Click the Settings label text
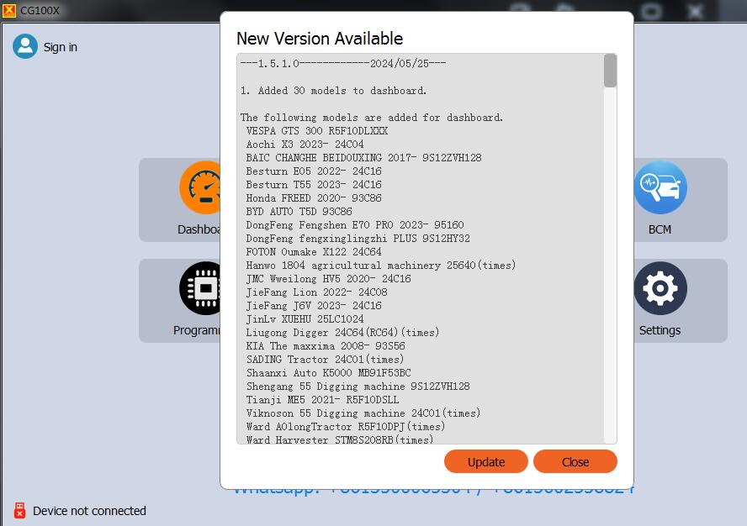Image resolution: width=747 pixels, height=526 pixels. tap(660, 330)
